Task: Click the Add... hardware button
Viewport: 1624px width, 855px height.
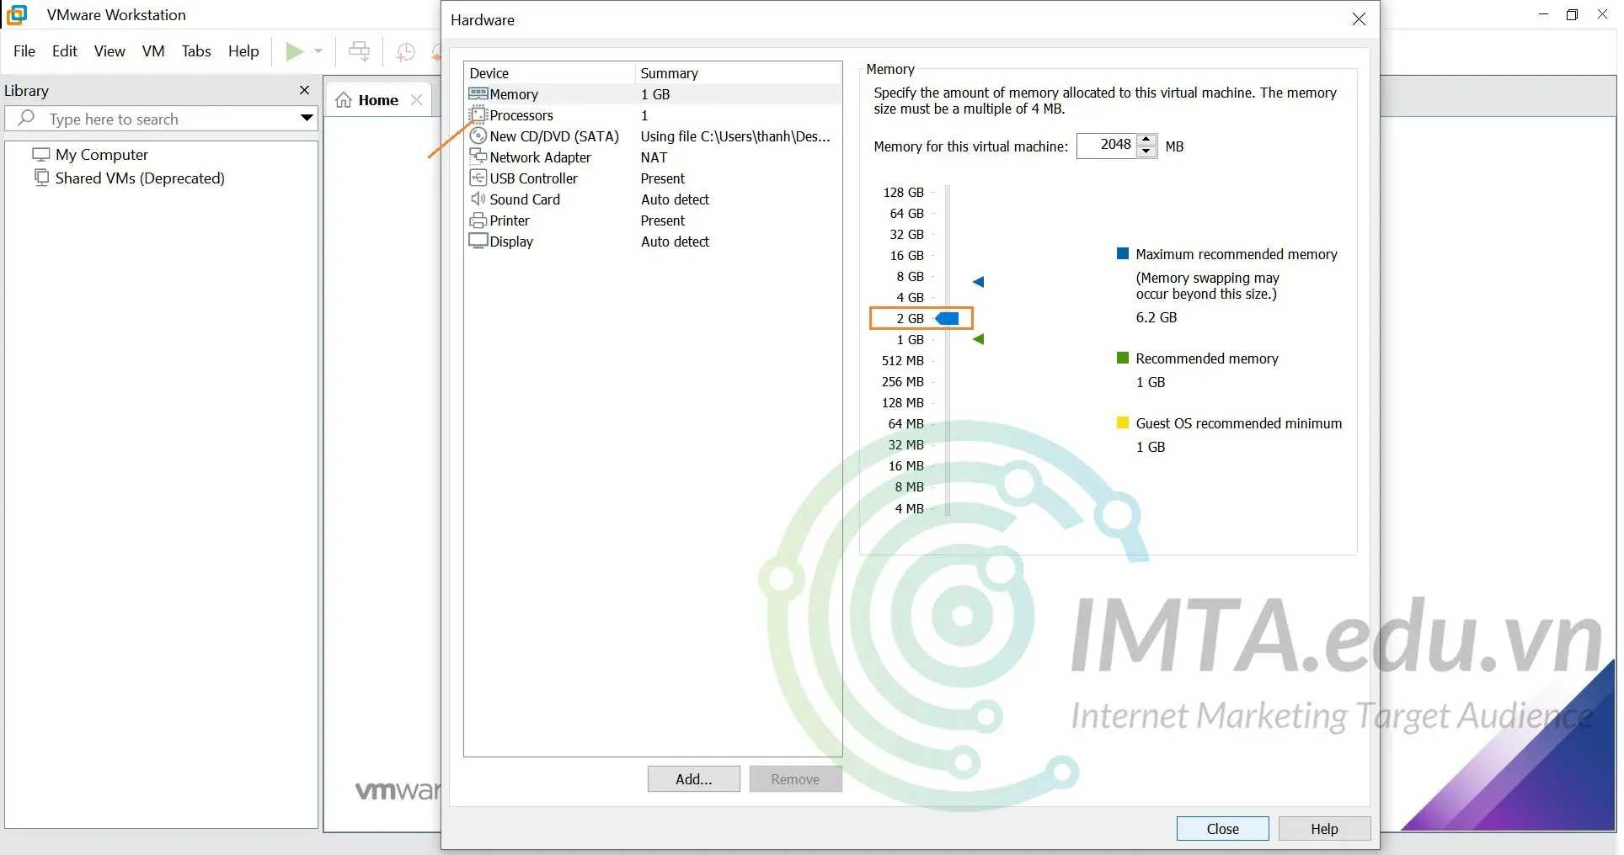Action: pyautogui.click(x=693, y=779)
